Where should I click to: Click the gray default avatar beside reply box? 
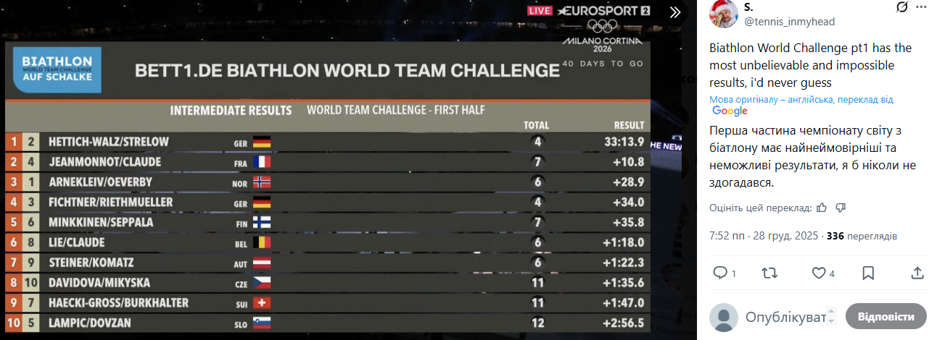pyautogui.click(x=723, y=317)
